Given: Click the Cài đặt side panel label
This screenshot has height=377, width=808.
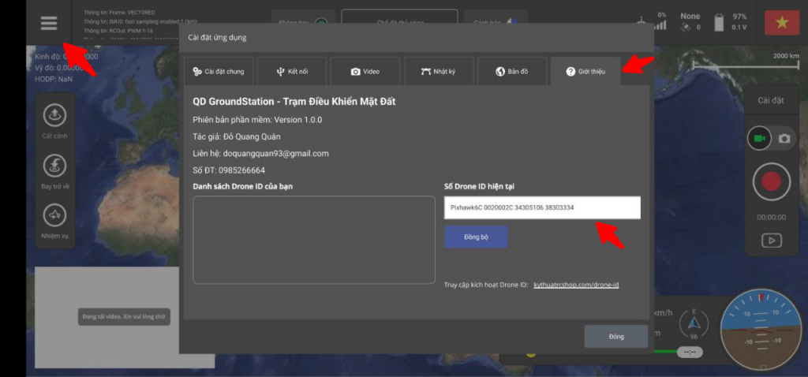Looking at the screenshot, I should 771,100.
